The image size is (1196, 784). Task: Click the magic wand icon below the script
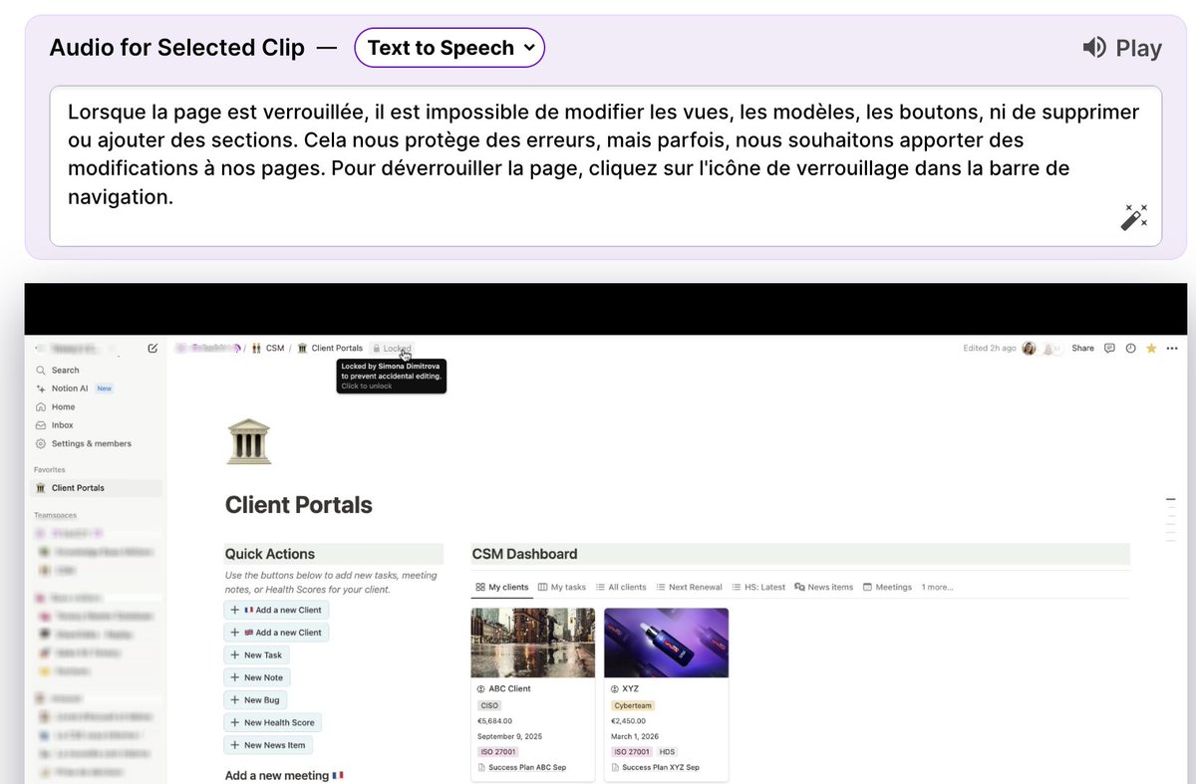pyautogui.click(x=1134, y=217)
